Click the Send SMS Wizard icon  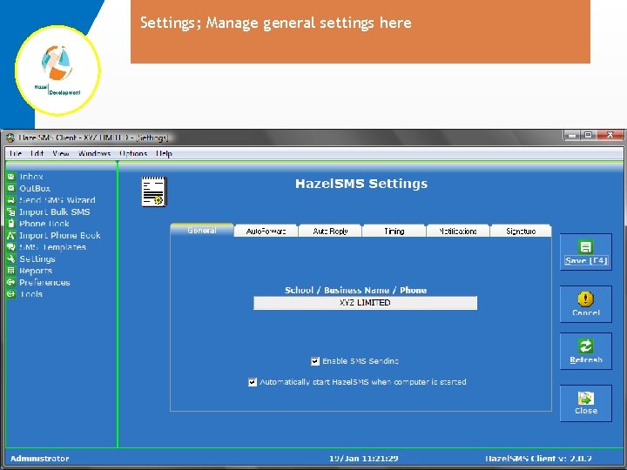pyautogui.click(x=11, y=200)
